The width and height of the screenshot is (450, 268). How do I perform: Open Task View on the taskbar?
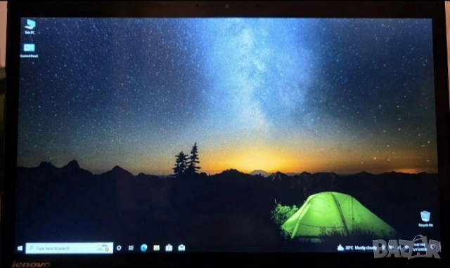pos(131,248)
